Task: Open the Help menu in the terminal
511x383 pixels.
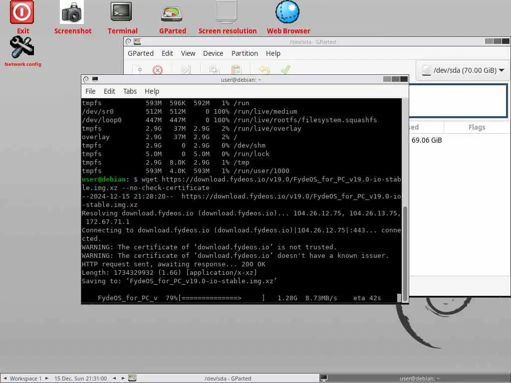Action: point(152,91)
